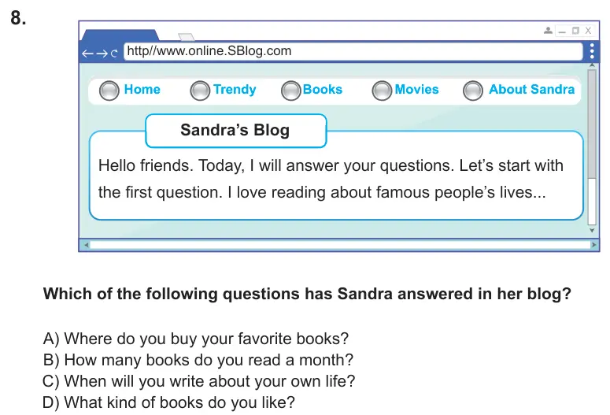This screenshot has width=610, height=415.
Task: Open the three-dot browser menu
Action: pos(592,51)
